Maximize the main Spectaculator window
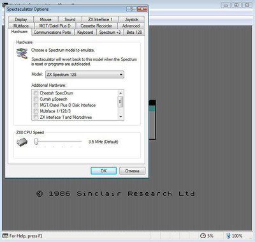 point(237,5)
